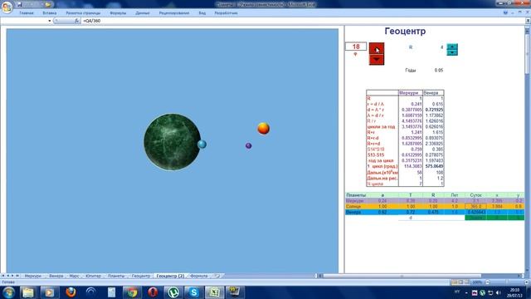
Task: Open the Windows Start button
Action: [8, 292]
